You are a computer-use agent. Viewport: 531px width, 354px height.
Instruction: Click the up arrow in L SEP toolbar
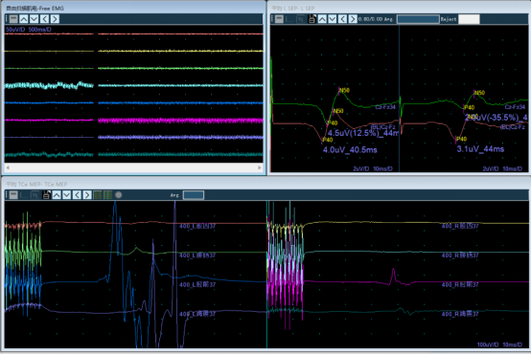click(x=322, y=19)
